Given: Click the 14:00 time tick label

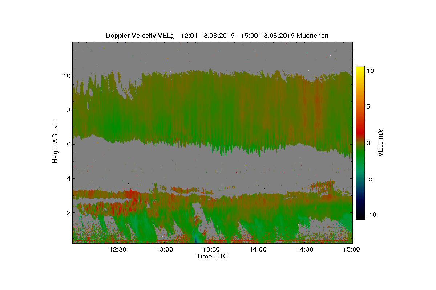Looking at the screenshot, I should (x=258, y=249).
